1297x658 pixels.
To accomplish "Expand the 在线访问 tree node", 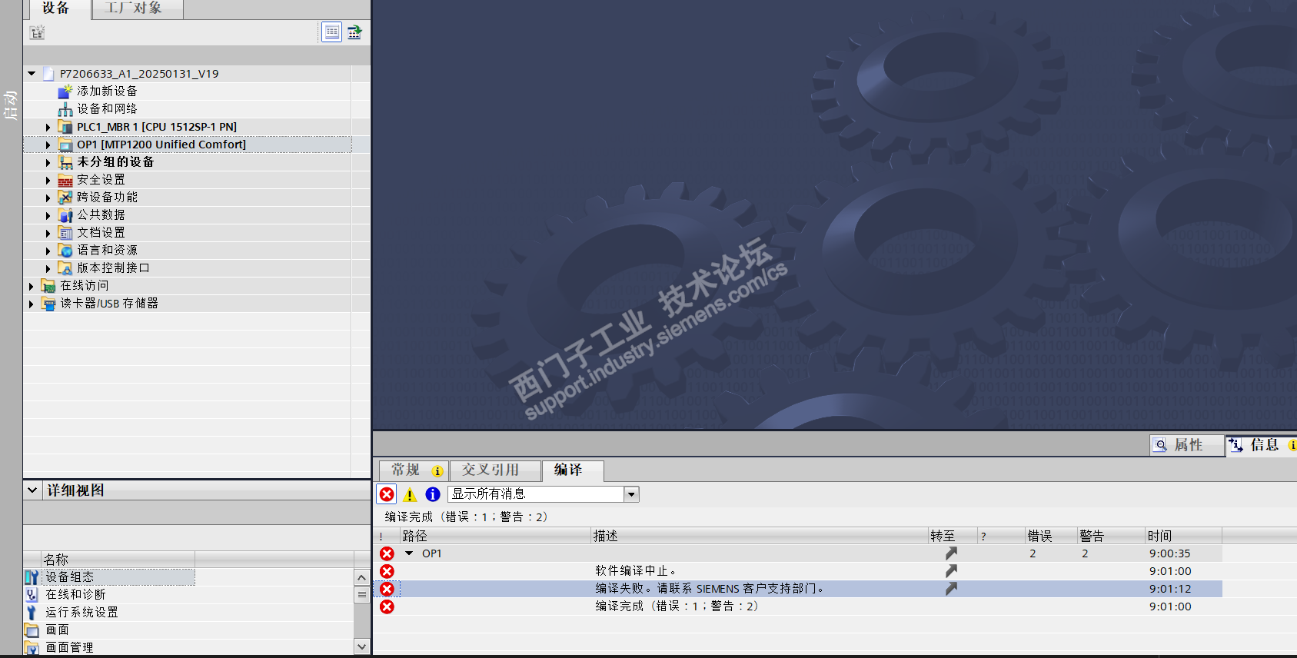I will click(32, 286).
